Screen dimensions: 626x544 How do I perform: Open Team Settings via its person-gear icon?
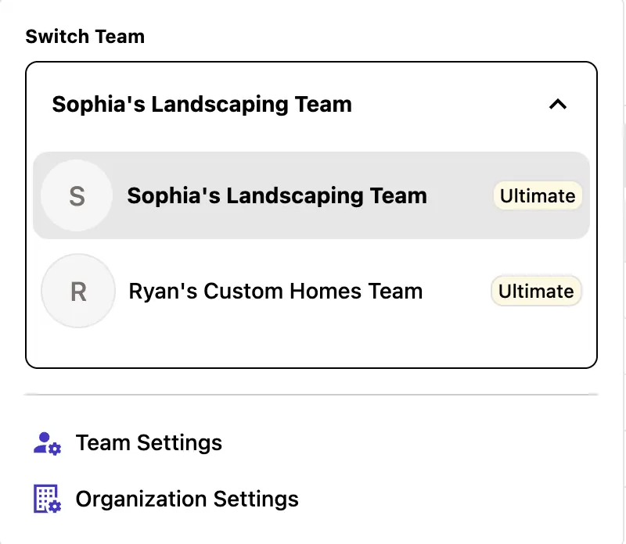point(47,443)
